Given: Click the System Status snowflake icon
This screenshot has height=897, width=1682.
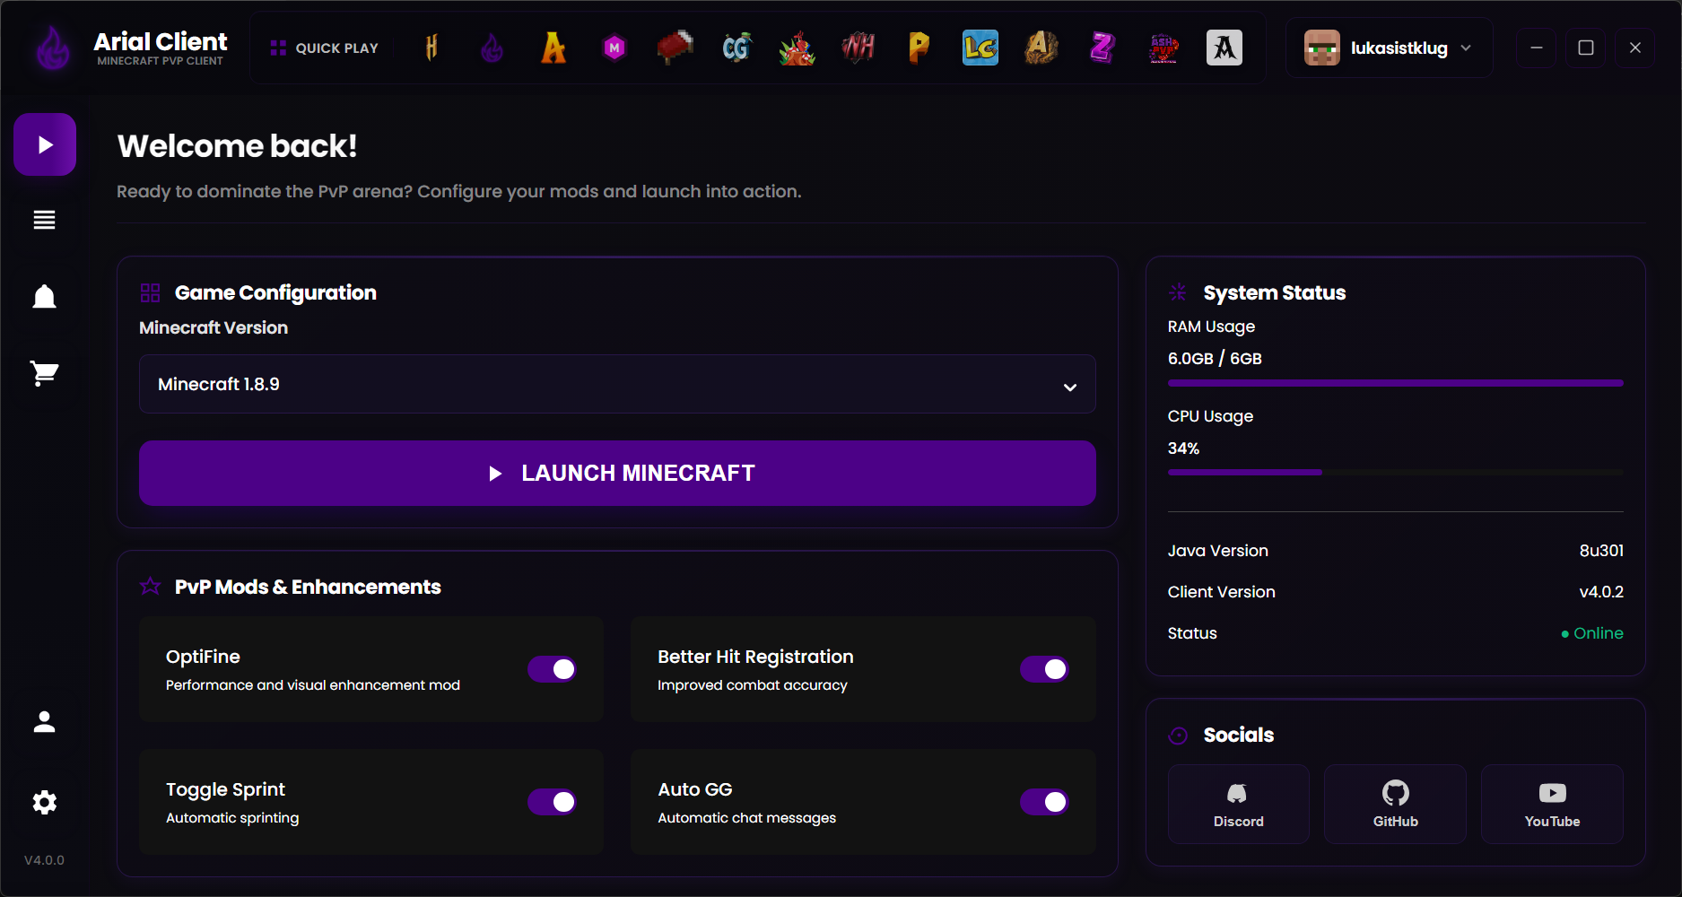Looking at the screenshot, I should pyautogui.click(x=1178, y=292).
